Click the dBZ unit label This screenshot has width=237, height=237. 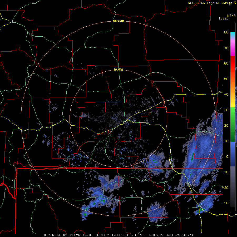[x=224, y=18]
